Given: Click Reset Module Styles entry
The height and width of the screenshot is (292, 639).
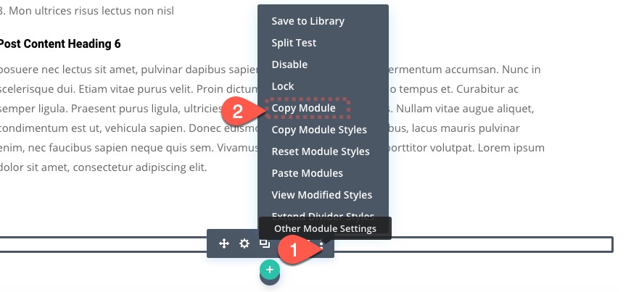Looking at the screenshot, I should click(321, 151).
